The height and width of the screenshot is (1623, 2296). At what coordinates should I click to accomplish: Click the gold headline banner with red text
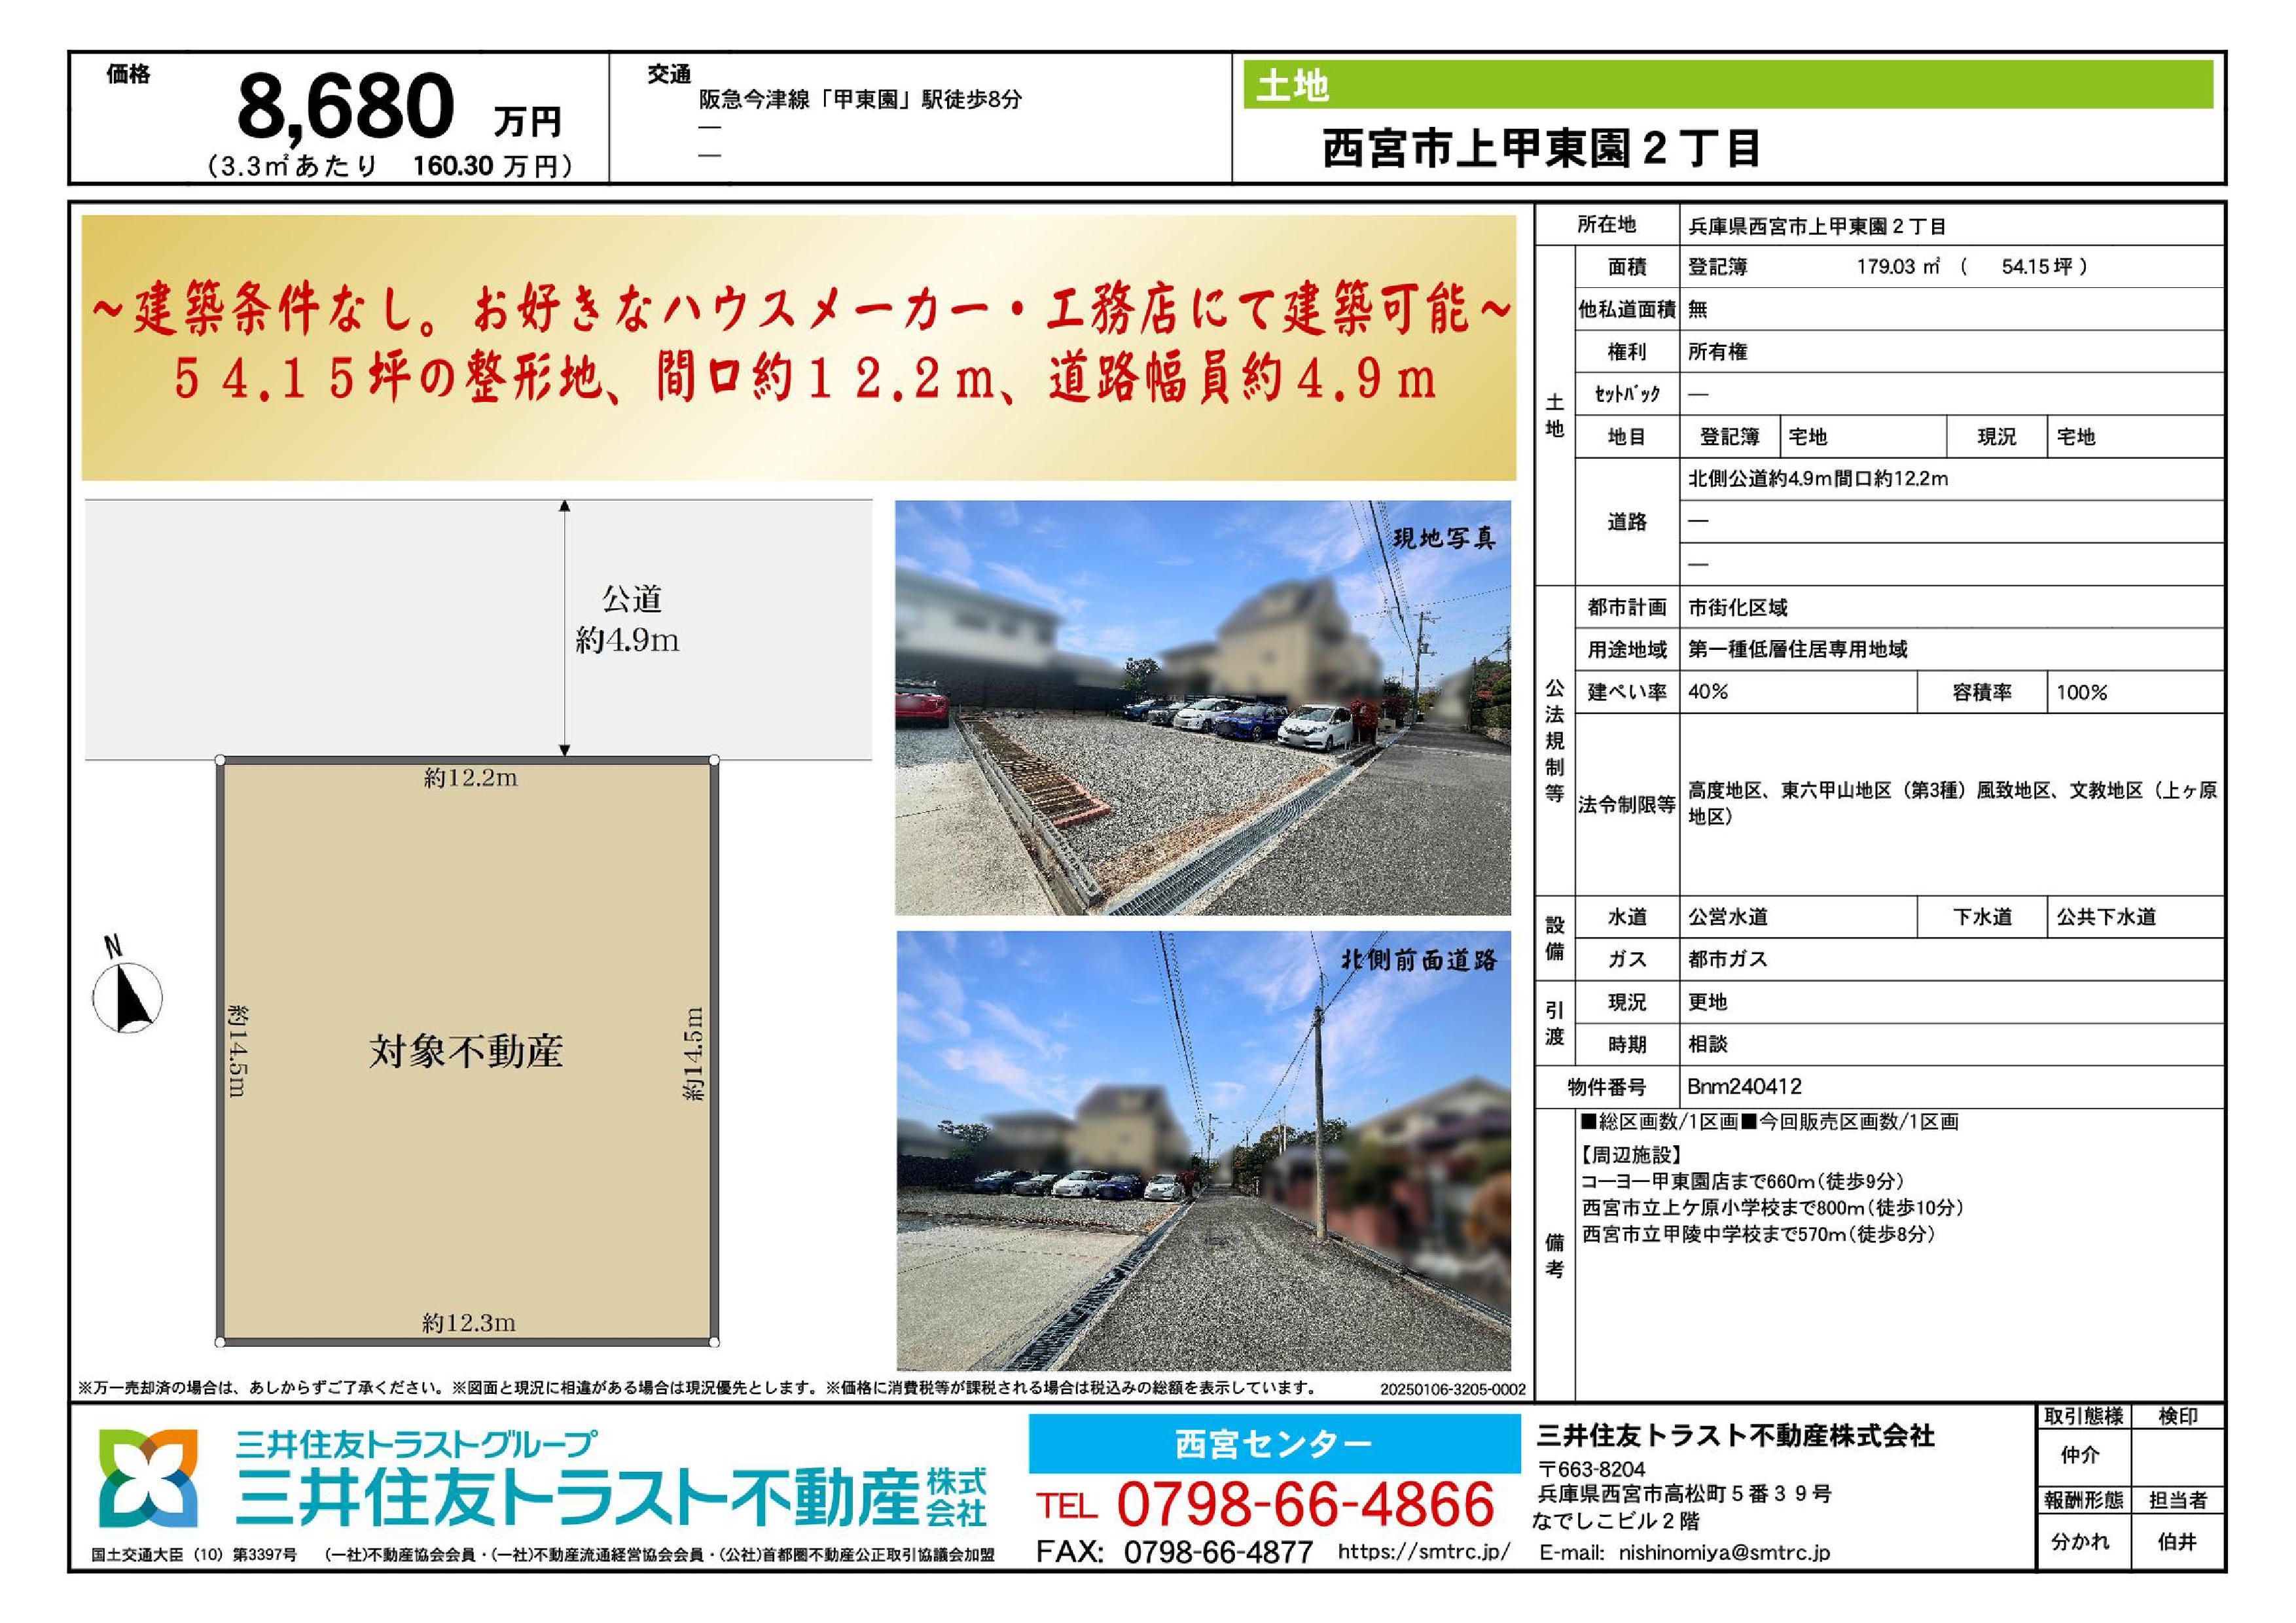tap(798, 347)
